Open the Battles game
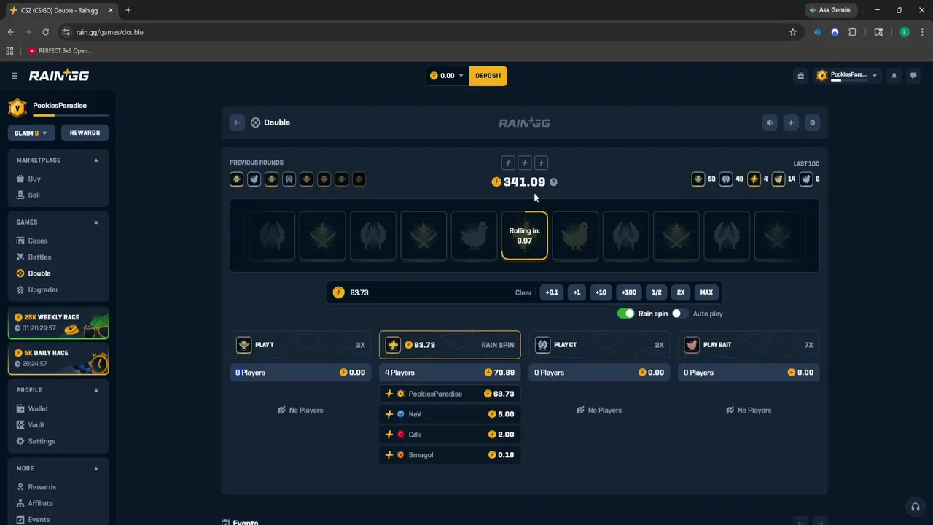The width and height of the screenshot is (933, 525). pos(39,257)
